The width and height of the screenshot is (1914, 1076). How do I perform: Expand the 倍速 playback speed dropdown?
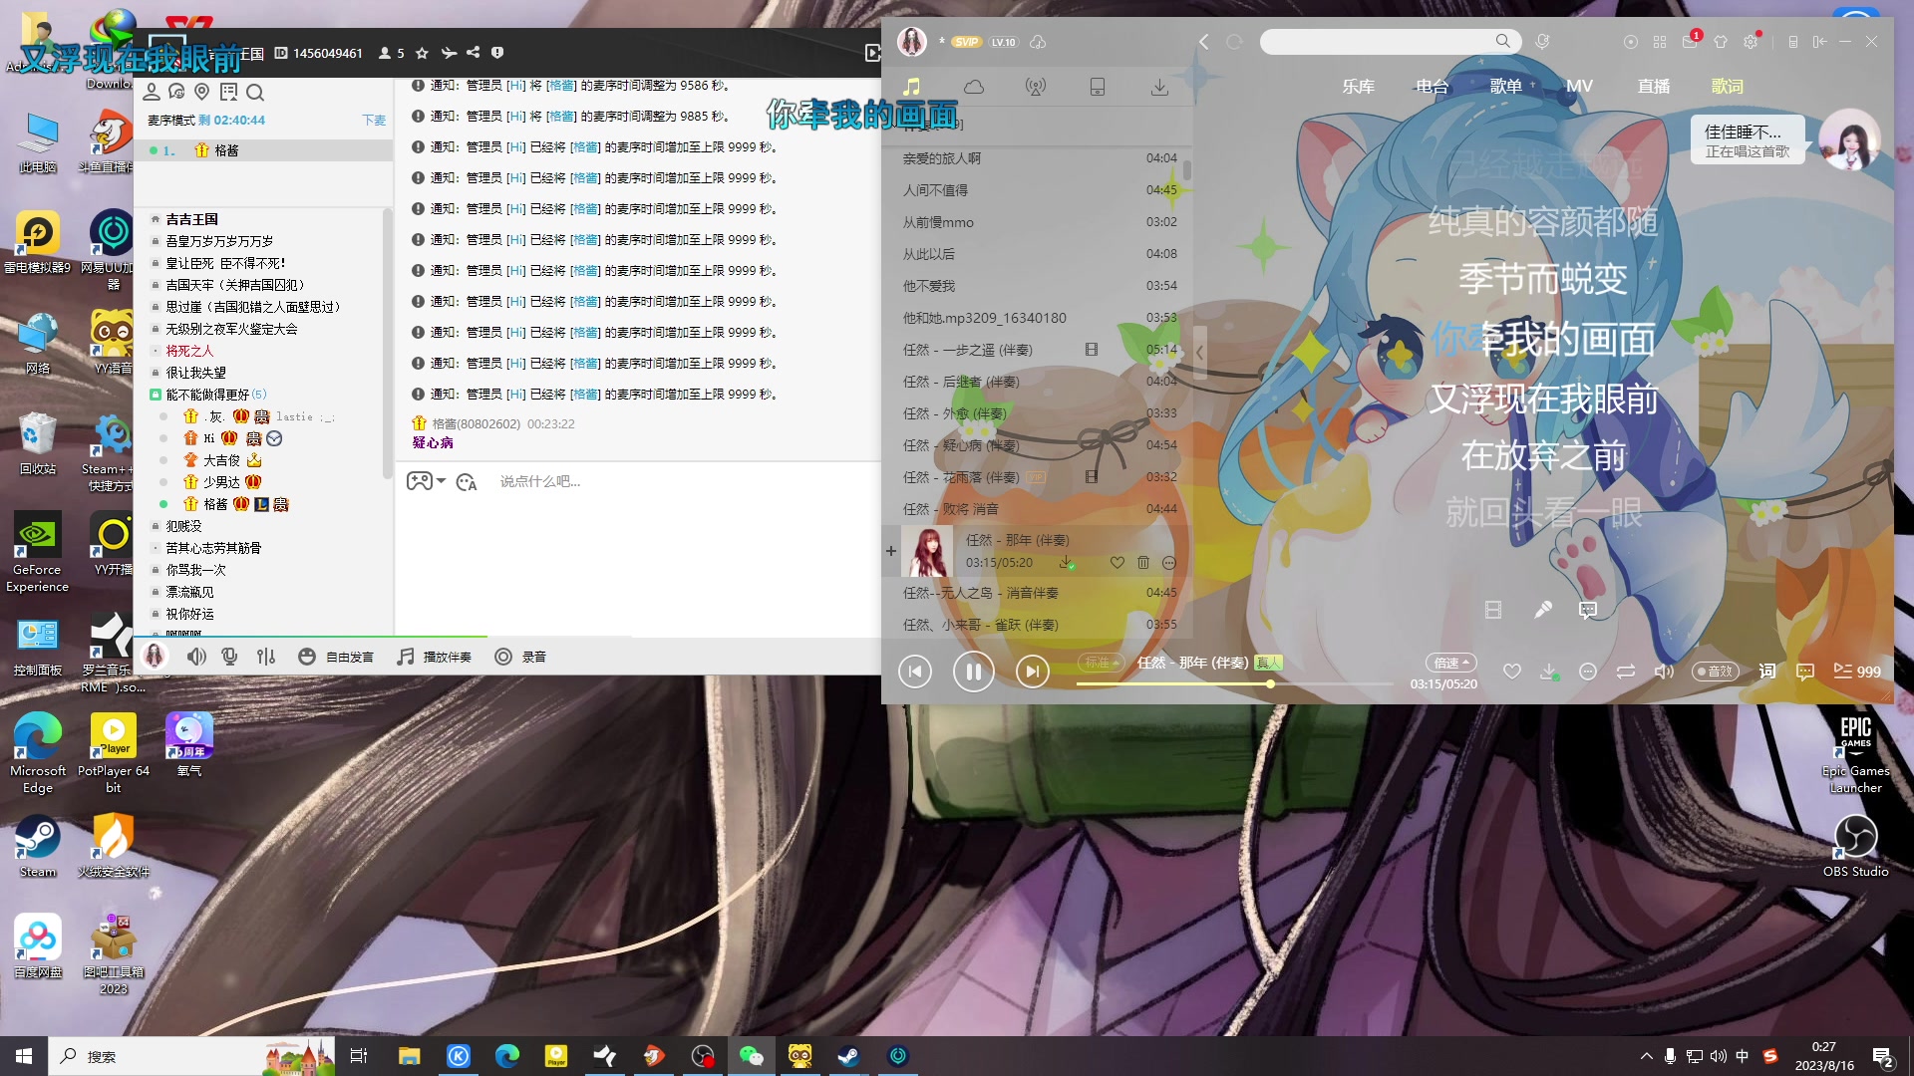[1450, 663]
